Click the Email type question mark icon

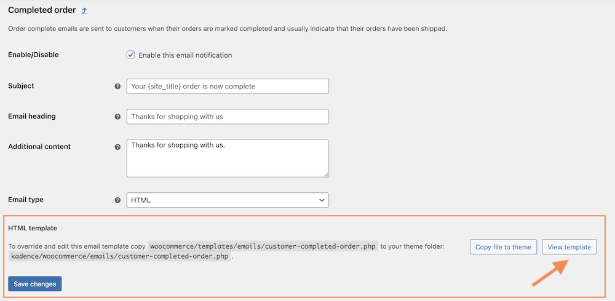tap(117, 200)
